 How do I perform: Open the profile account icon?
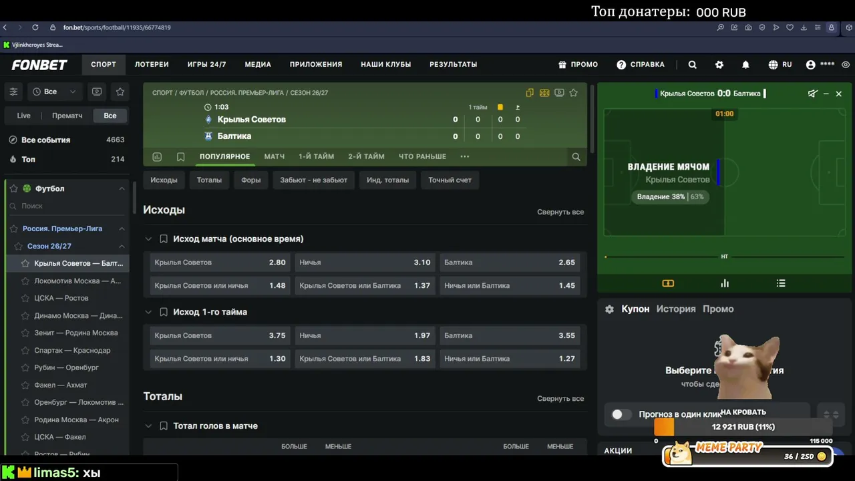(811, 65)
